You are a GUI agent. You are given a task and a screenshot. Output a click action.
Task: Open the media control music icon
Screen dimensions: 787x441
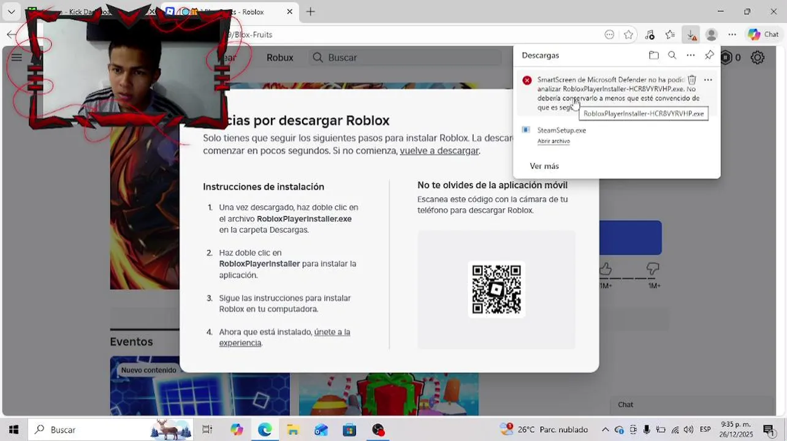pos(650,35)
